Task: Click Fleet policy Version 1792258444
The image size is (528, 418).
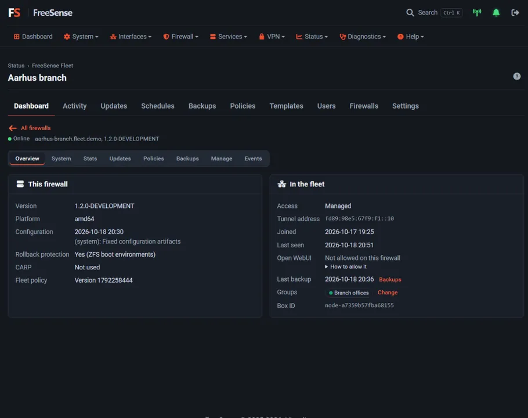Action: point(104,280)
